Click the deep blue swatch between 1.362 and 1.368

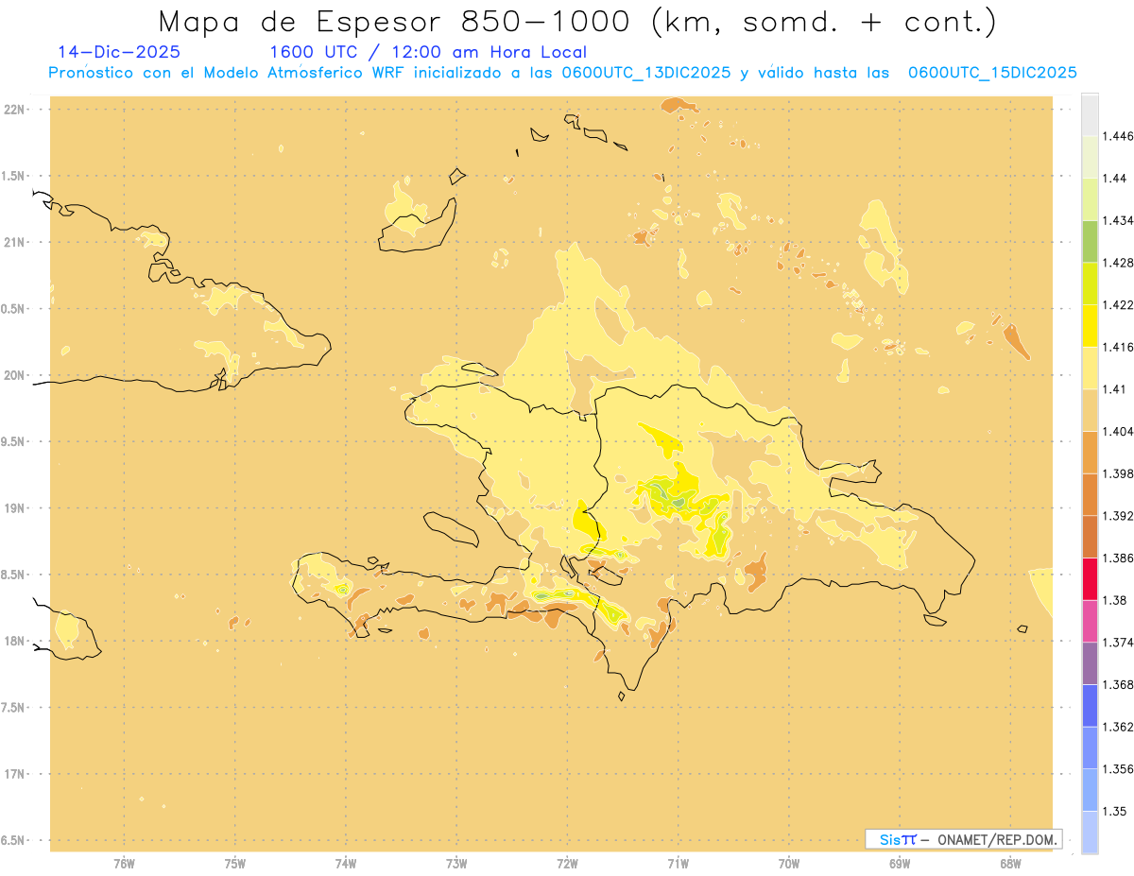point(1091,705)
